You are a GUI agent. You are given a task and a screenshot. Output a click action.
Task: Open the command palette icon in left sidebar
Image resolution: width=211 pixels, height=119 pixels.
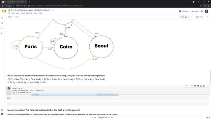pos(2,110)
